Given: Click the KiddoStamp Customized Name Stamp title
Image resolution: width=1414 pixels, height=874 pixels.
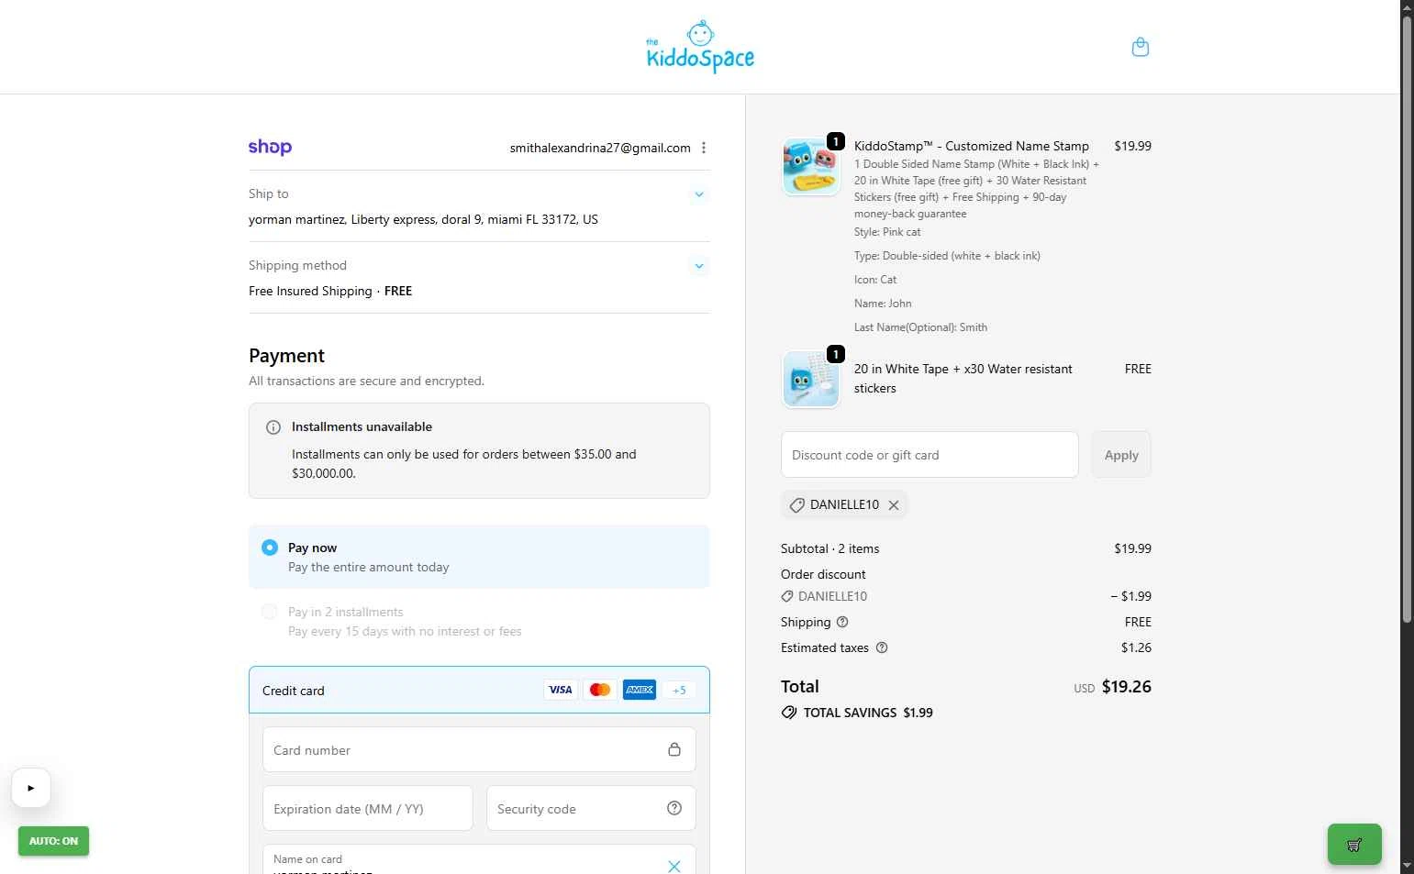Looking at the screenshot, I should click(x=972, y=146).
